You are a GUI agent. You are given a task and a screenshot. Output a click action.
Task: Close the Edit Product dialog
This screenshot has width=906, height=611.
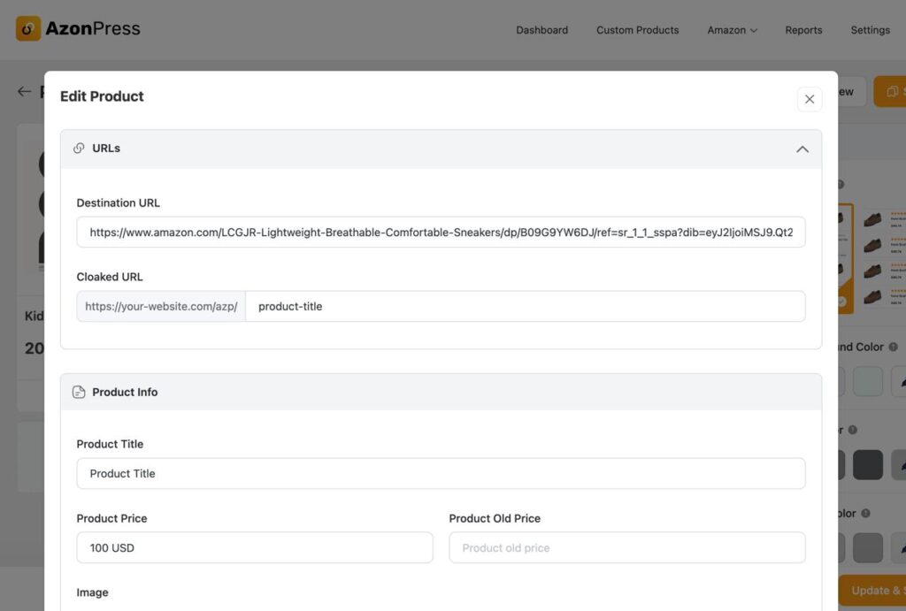[x=809, y=99]
